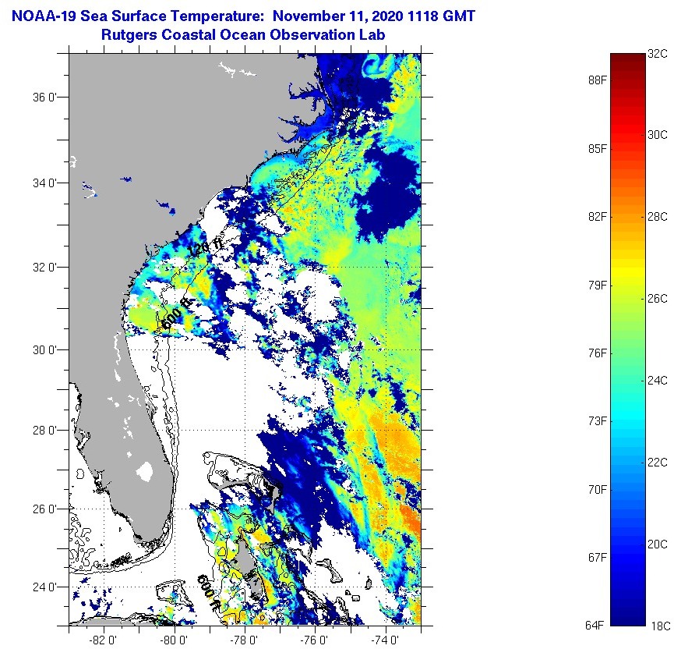Click the -78 0' longitude label
Viewport: 674px width, 649px height.
point(244,640)
